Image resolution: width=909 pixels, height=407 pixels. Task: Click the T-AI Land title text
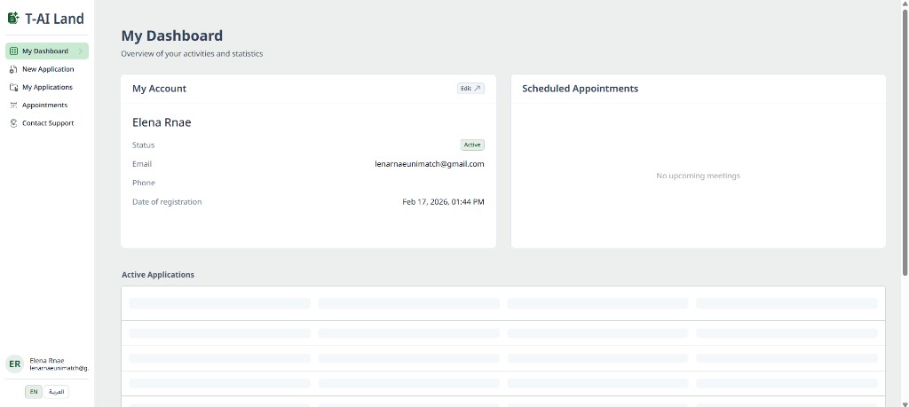coord(54,19)
